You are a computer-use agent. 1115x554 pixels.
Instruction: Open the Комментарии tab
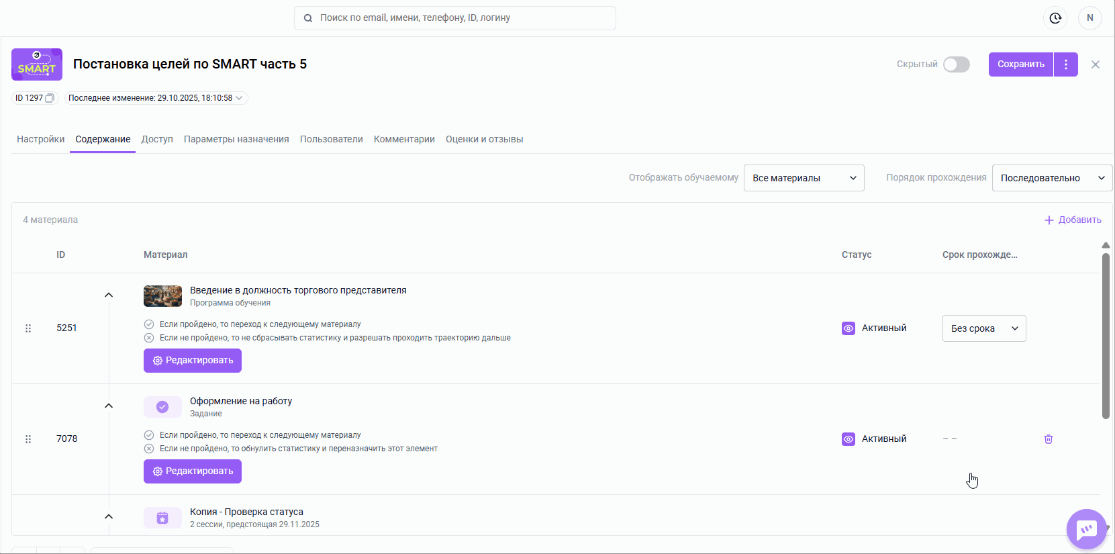(x=404, y=139)
